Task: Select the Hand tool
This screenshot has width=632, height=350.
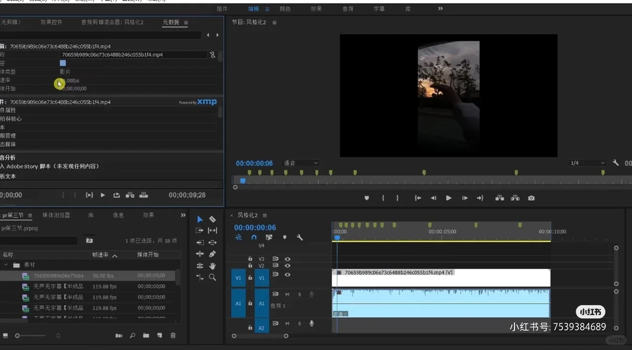Action: (x=212, y=266)
